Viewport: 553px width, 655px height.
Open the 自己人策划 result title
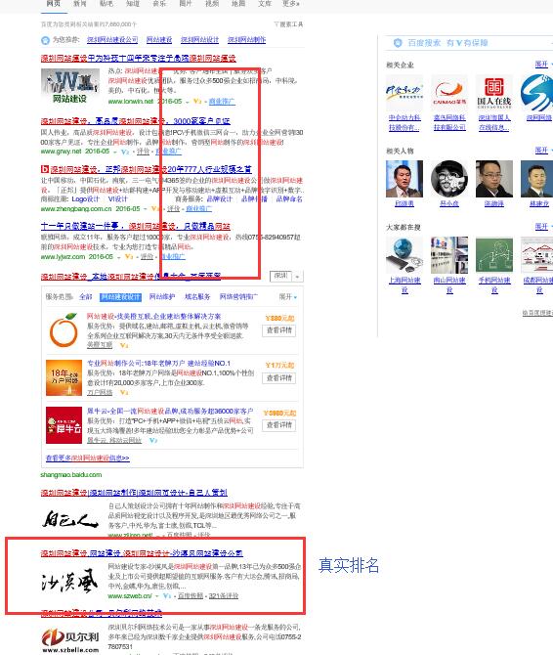coord(134,493)
